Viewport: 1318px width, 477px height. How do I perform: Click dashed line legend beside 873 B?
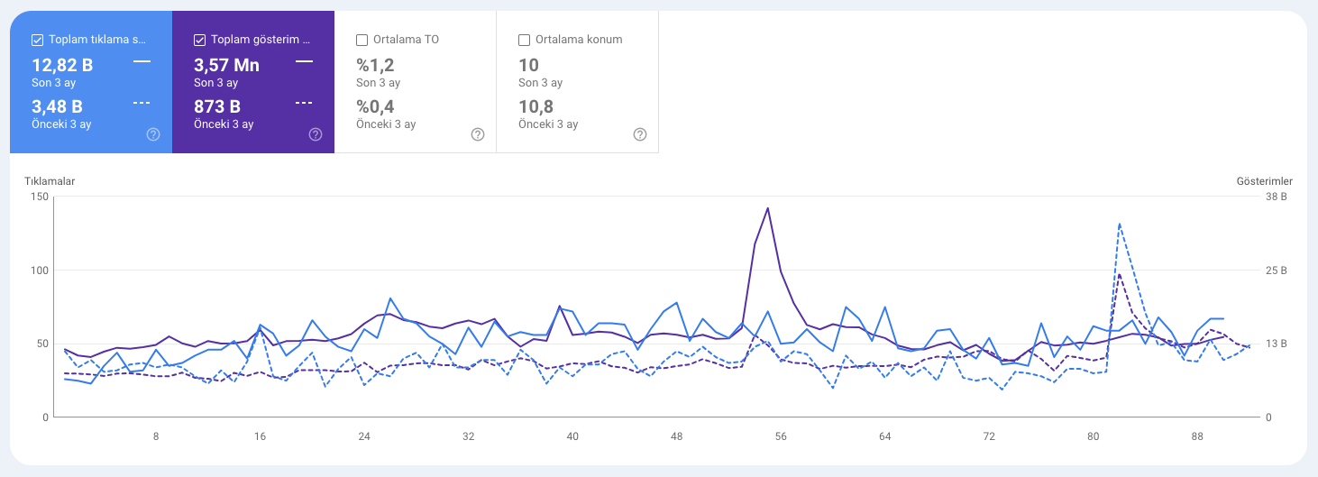point(304,103)
